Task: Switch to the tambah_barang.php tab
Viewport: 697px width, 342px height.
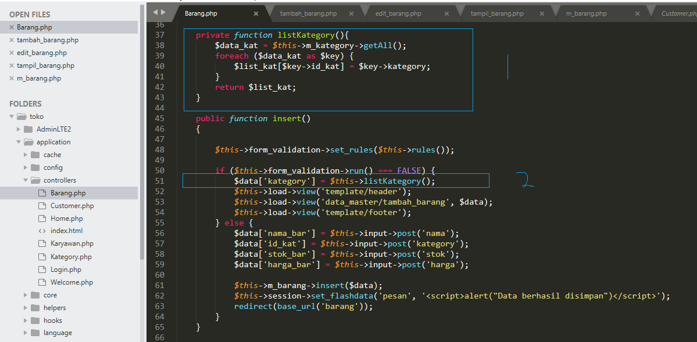Action: tap(308, 14)
